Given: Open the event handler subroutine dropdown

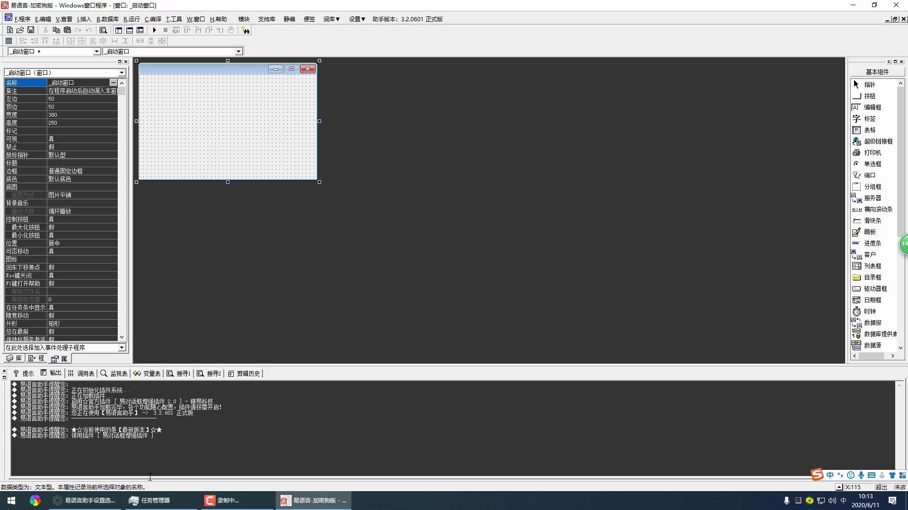Looking at the screenshot, I should 122,348.
